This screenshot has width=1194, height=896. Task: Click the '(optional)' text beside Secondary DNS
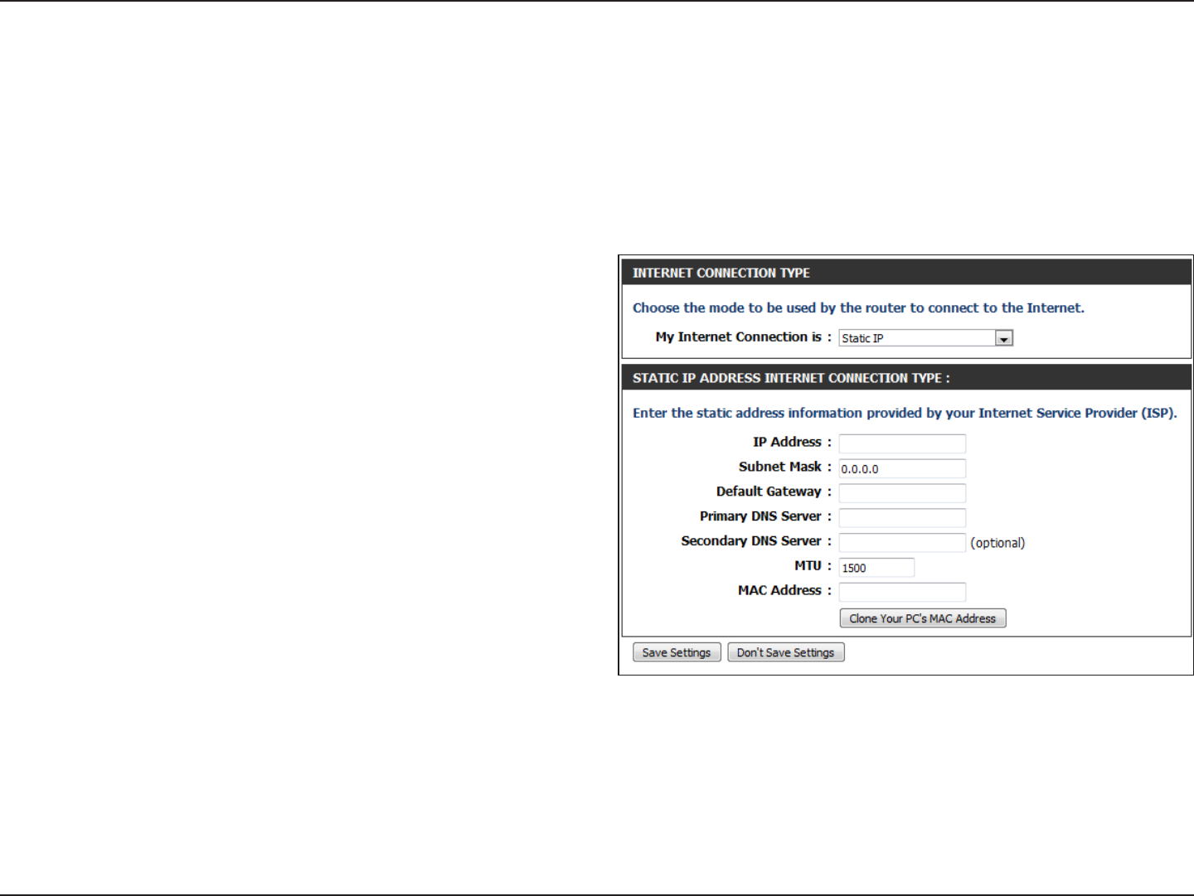point(997,543)
